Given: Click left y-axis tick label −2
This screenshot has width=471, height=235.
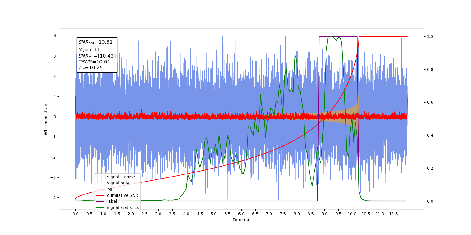Looking at the screenshot, I should tap(53, 157).
